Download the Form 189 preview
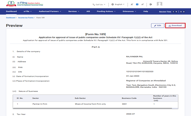 click(x=175, y=25)
